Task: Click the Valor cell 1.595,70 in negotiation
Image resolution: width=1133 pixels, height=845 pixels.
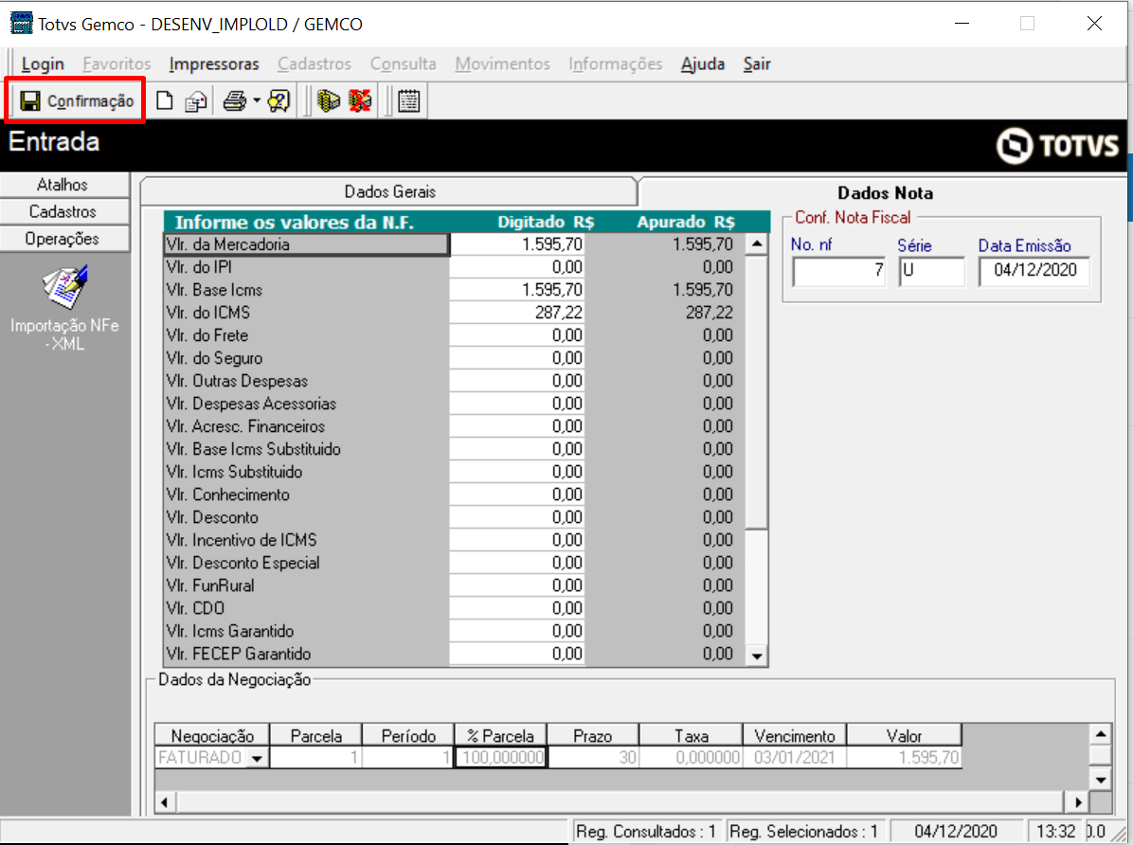Action: coord(903,758)
